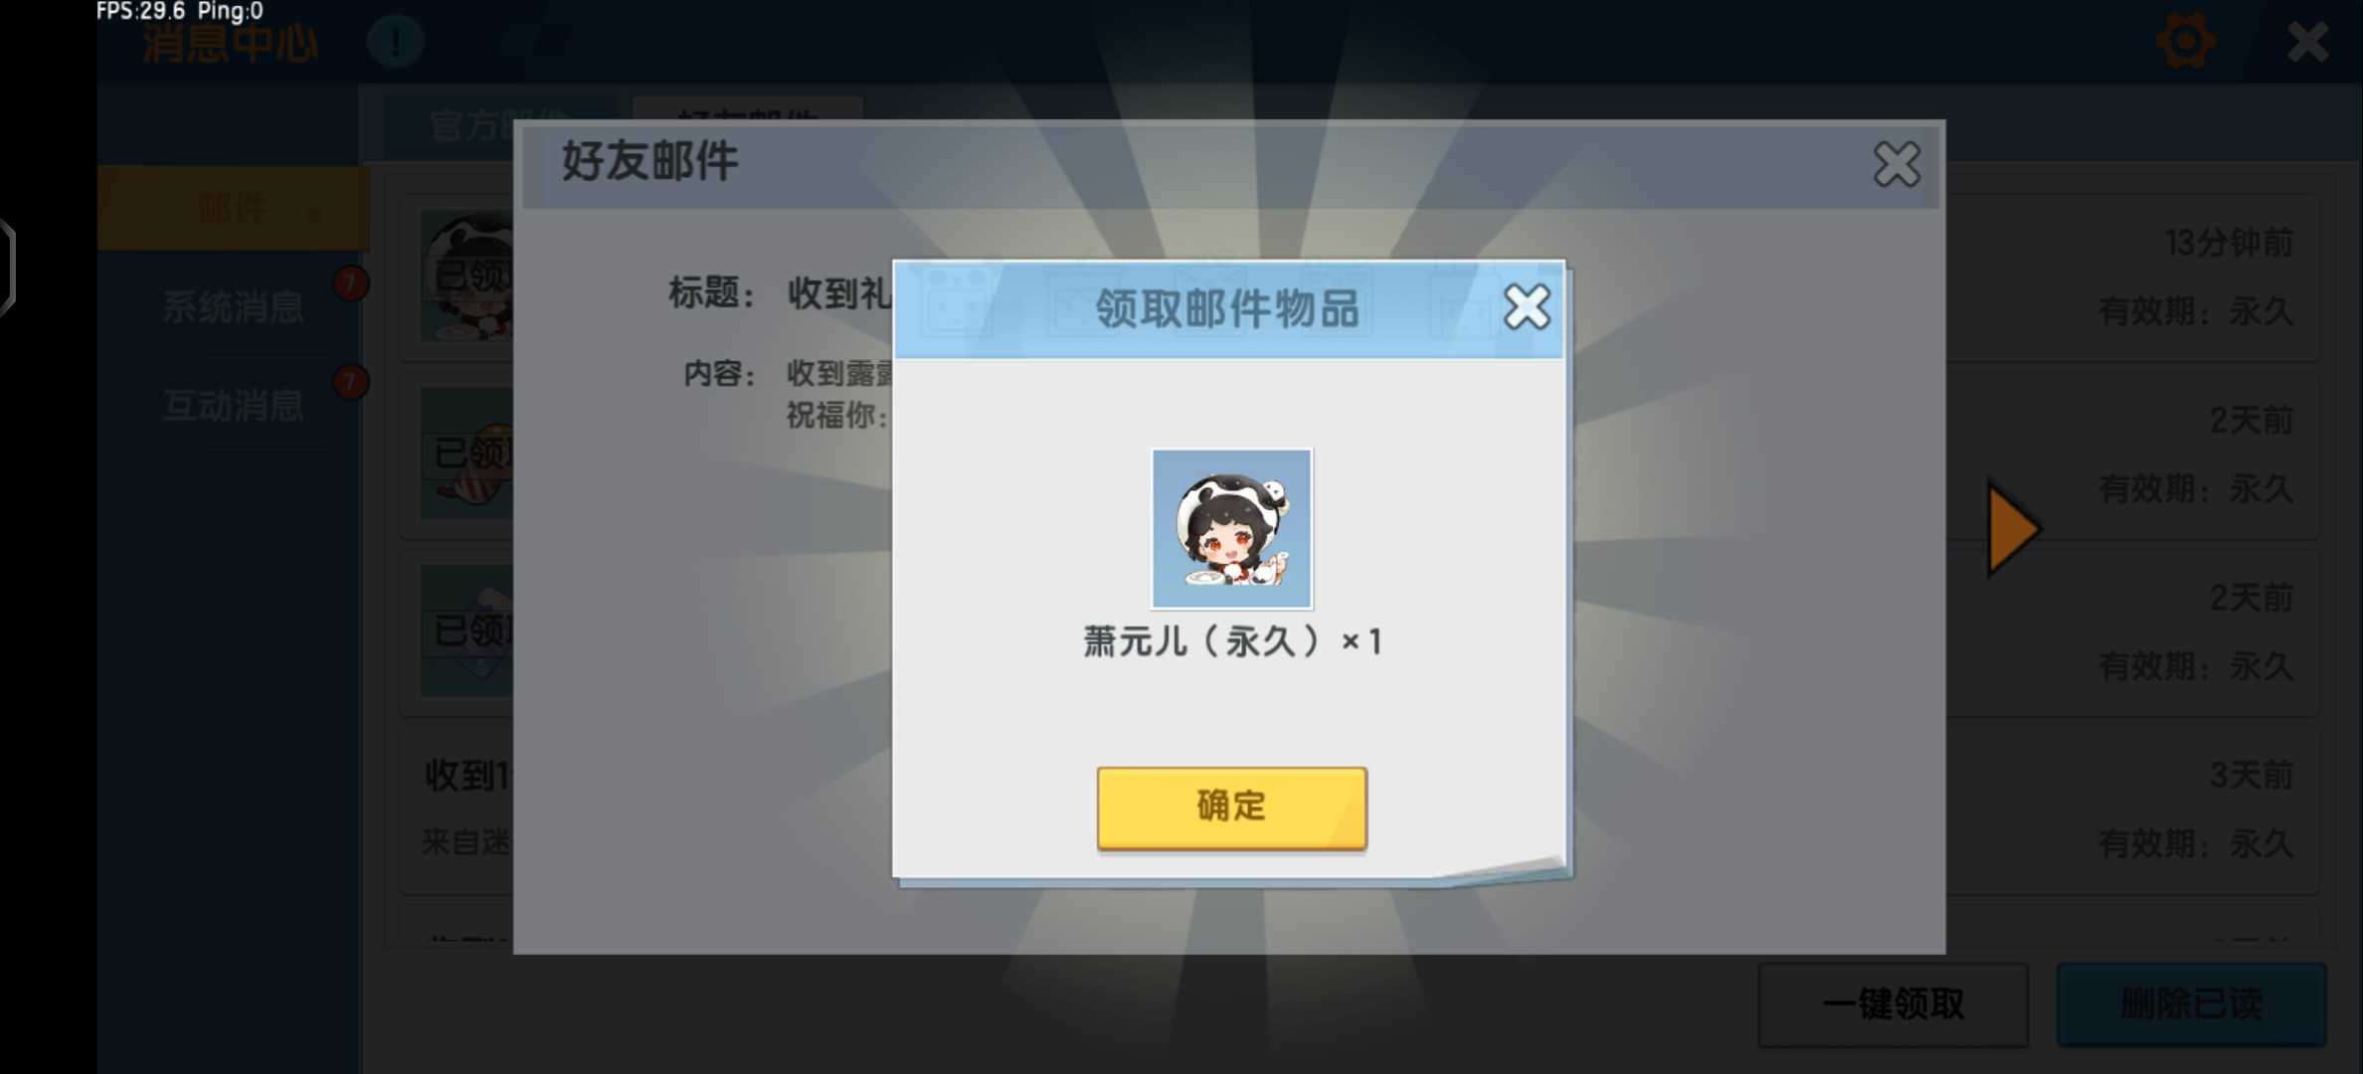The width and height of the screenshot is (2363, 1074).
Task: Open the second mail's claimed item icon
Action: (x=466, y=453)
